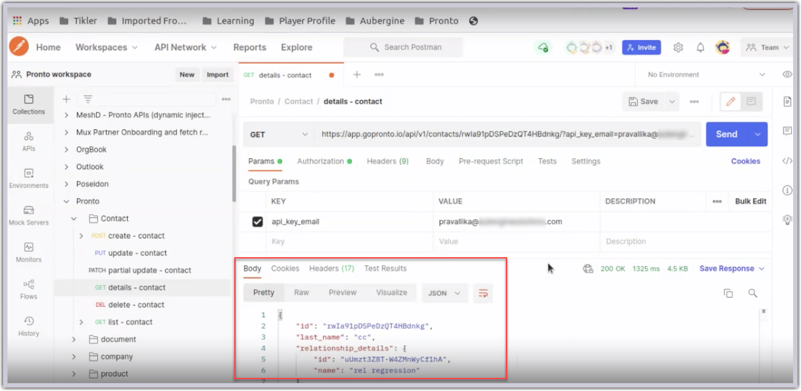
Task: Open the Cookies link
Action: (745, 161)
